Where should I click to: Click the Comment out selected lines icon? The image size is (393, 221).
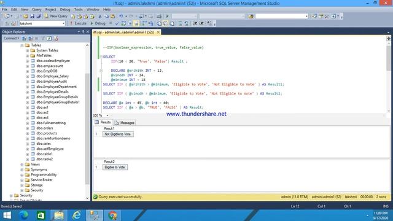180,23
